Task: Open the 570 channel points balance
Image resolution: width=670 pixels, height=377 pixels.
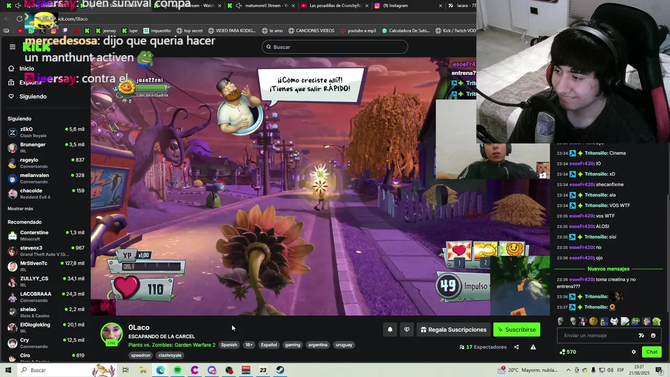Action: click(568, 352)
